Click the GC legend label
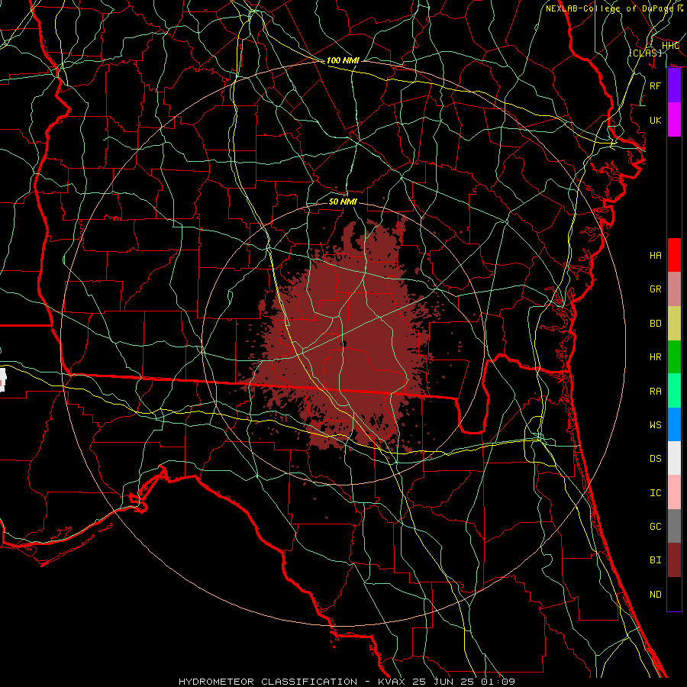687x687 pixels. coord(656,527)
